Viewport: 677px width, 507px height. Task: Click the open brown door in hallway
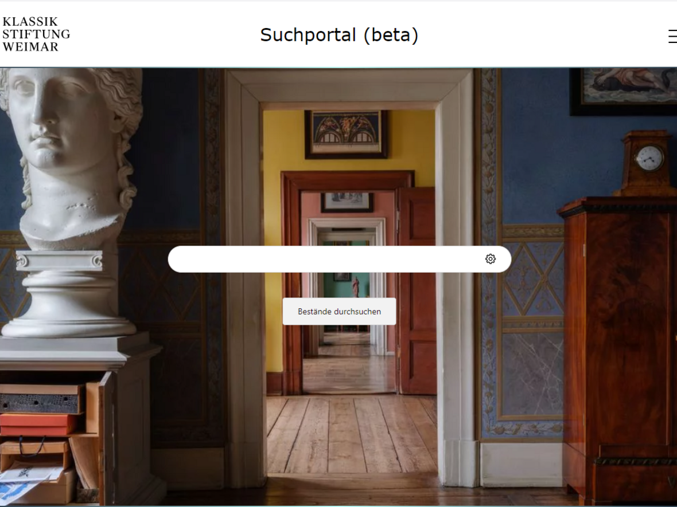pos(417,291)
